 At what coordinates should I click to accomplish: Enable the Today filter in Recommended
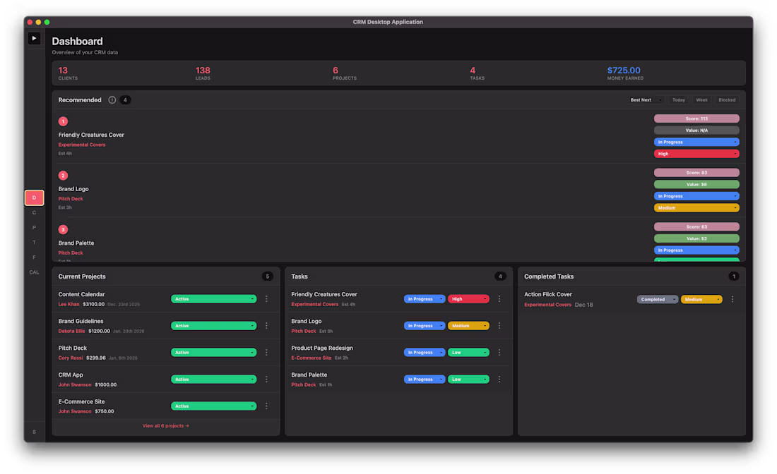pos(678,99)
